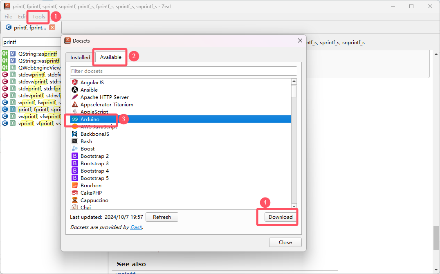Select the Apache HTTP Server feather icon
The image size is (440, 274).
coord(75,97)
